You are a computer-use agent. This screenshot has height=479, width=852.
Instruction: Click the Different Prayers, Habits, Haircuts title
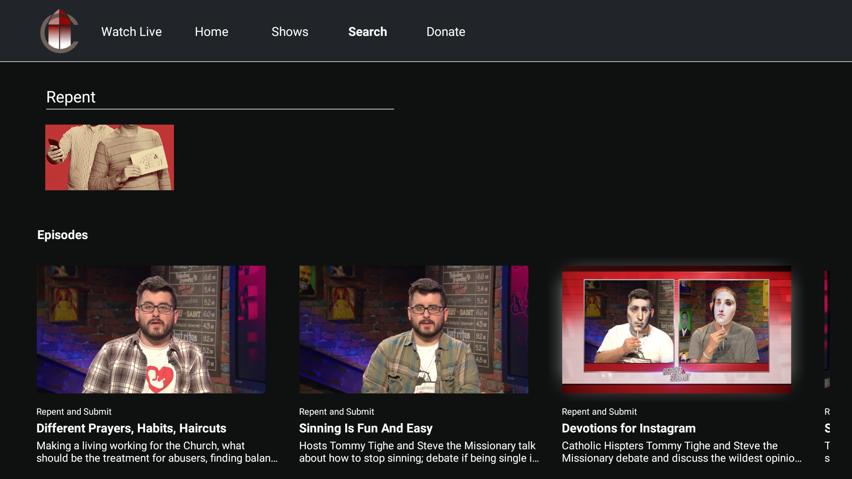[x=131, y=428]
